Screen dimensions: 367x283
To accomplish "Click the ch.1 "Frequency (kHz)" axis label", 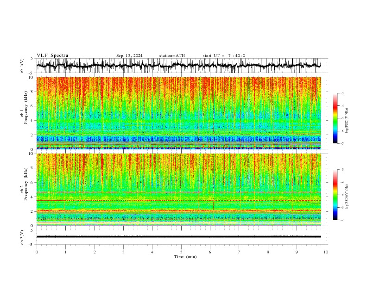I will (26, 107).
